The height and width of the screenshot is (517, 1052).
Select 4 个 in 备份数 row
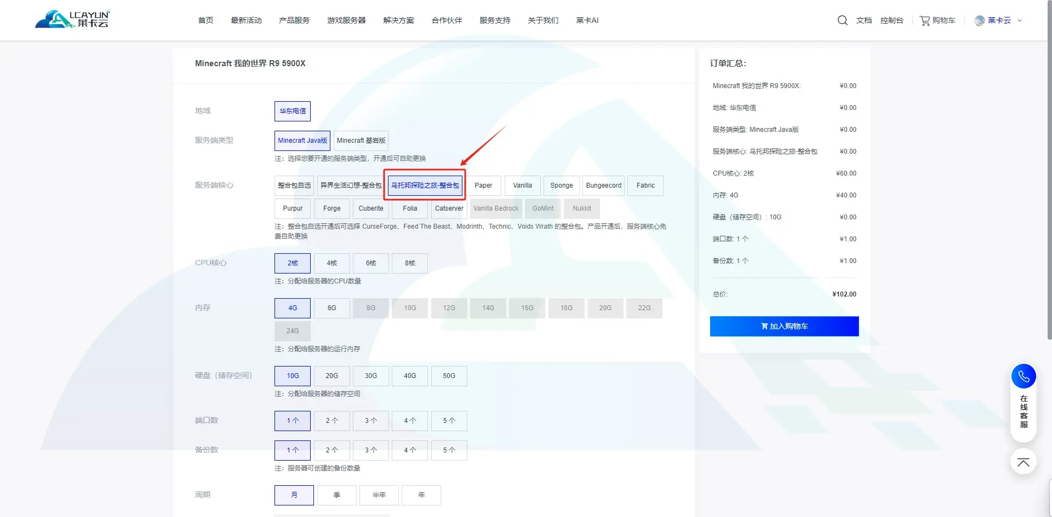pos(410,450)
